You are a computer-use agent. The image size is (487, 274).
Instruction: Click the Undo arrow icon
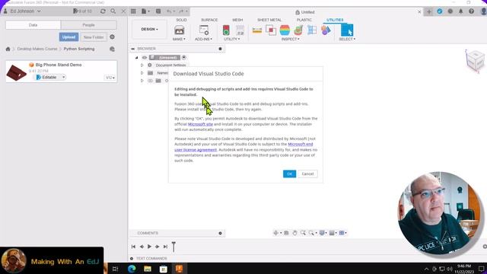[x=170, y=11]
